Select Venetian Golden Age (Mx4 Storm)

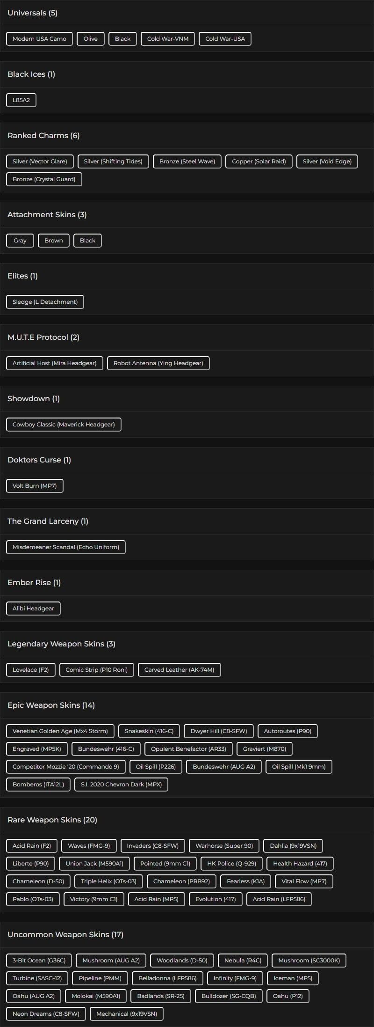point(60,731)
